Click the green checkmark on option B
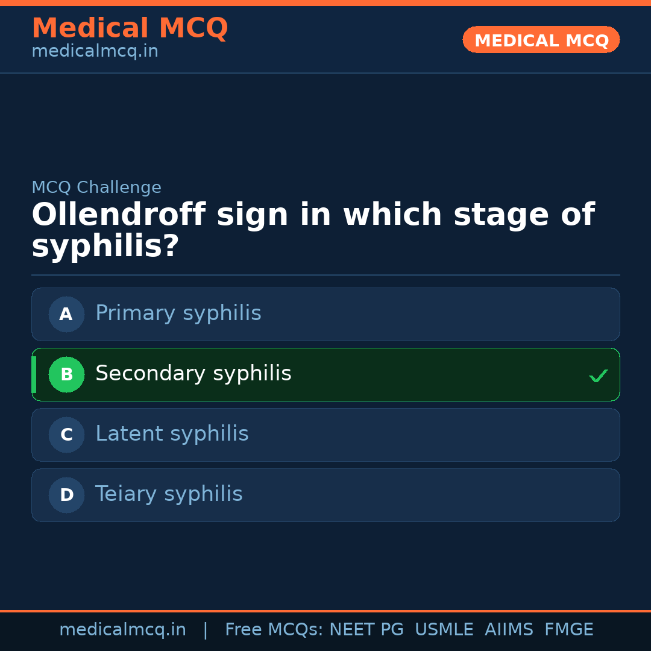 [598, 376]
